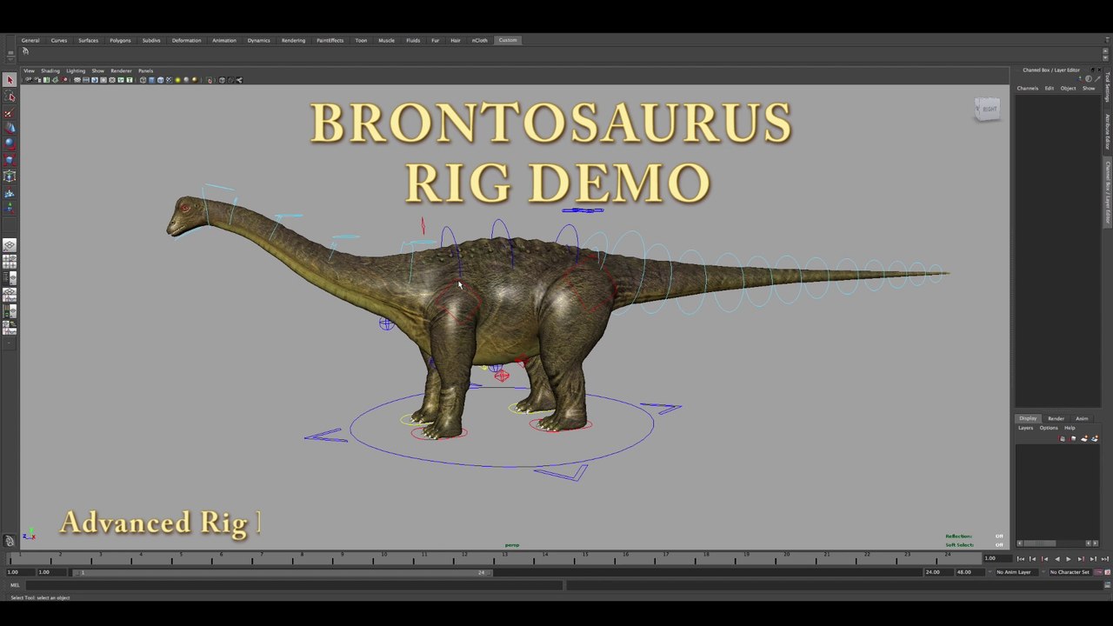Activate the Select tool arrow
Viewport: 1113px width, 626px height.
coord(10,80)
